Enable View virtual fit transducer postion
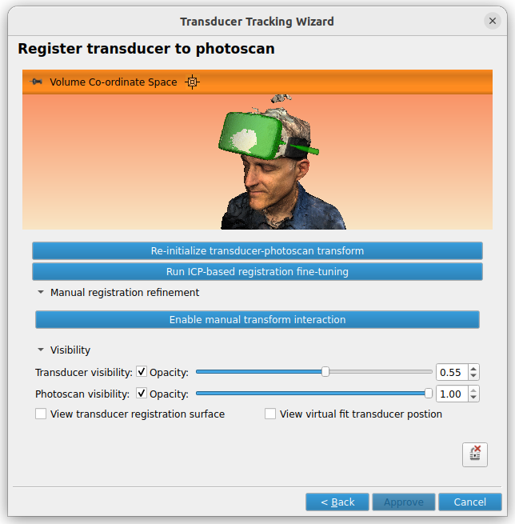Image resolution: width=515 pixels, height=524 pixels. (x=270, y=414)
